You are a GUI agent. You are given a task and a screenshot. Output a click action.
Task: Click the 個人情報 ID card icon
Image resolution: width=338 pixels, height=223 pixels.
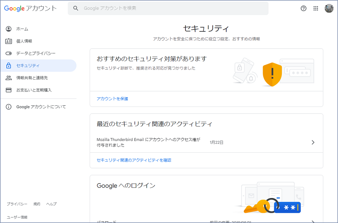8,41
